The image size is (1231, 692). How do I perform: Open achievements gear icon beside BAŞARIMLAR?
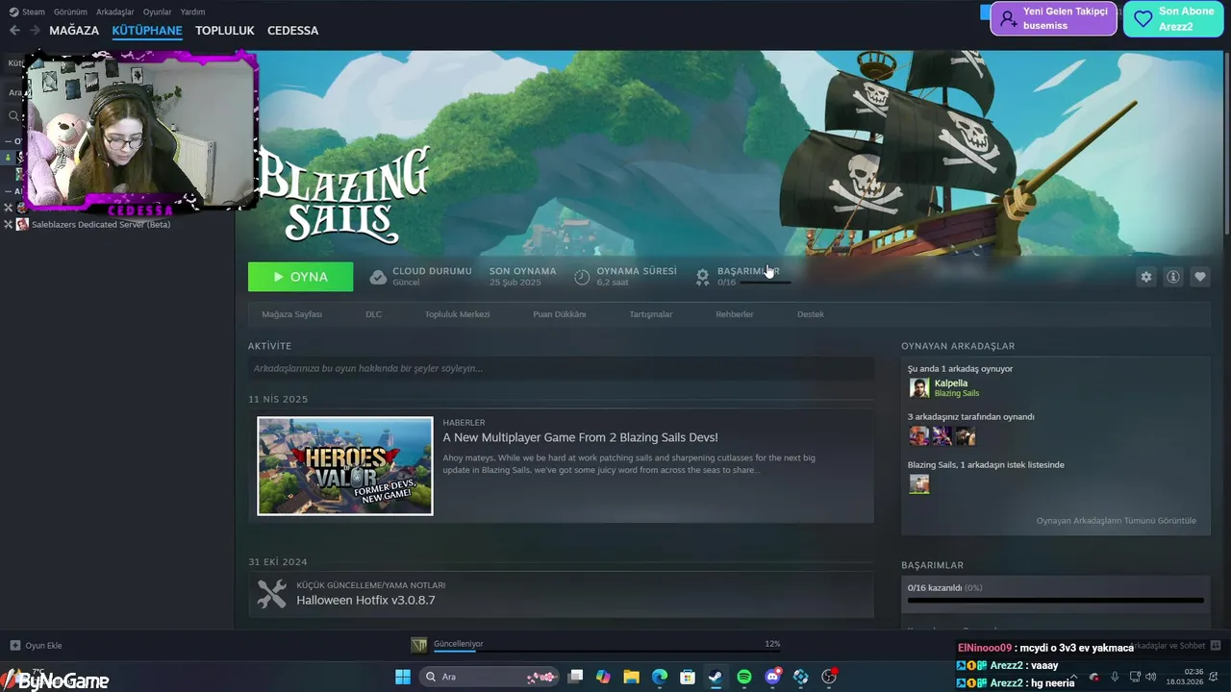pos(703,277)
